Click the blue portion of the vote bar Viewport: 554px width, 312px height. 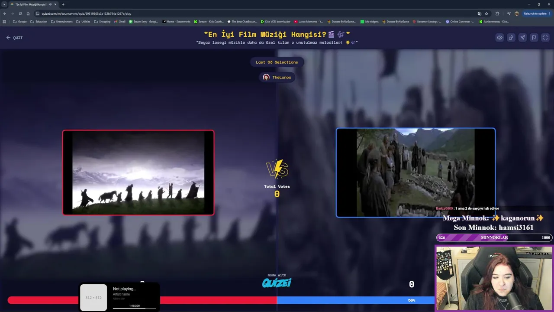356,300
